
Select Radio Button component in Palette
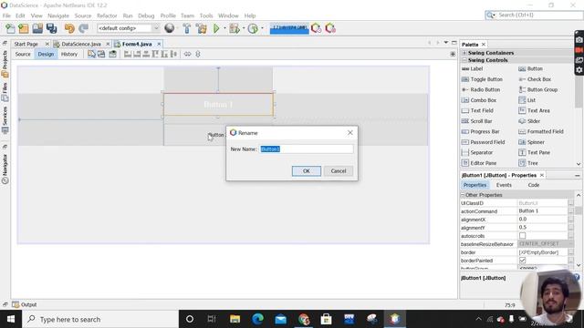pyautogui.click(x=481, y=89)
